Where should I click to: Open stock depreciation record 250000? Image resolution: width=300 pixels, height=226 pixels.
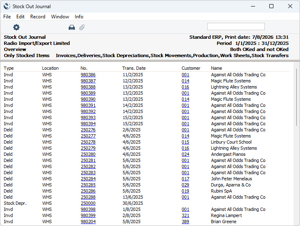[x=88, y=203]
